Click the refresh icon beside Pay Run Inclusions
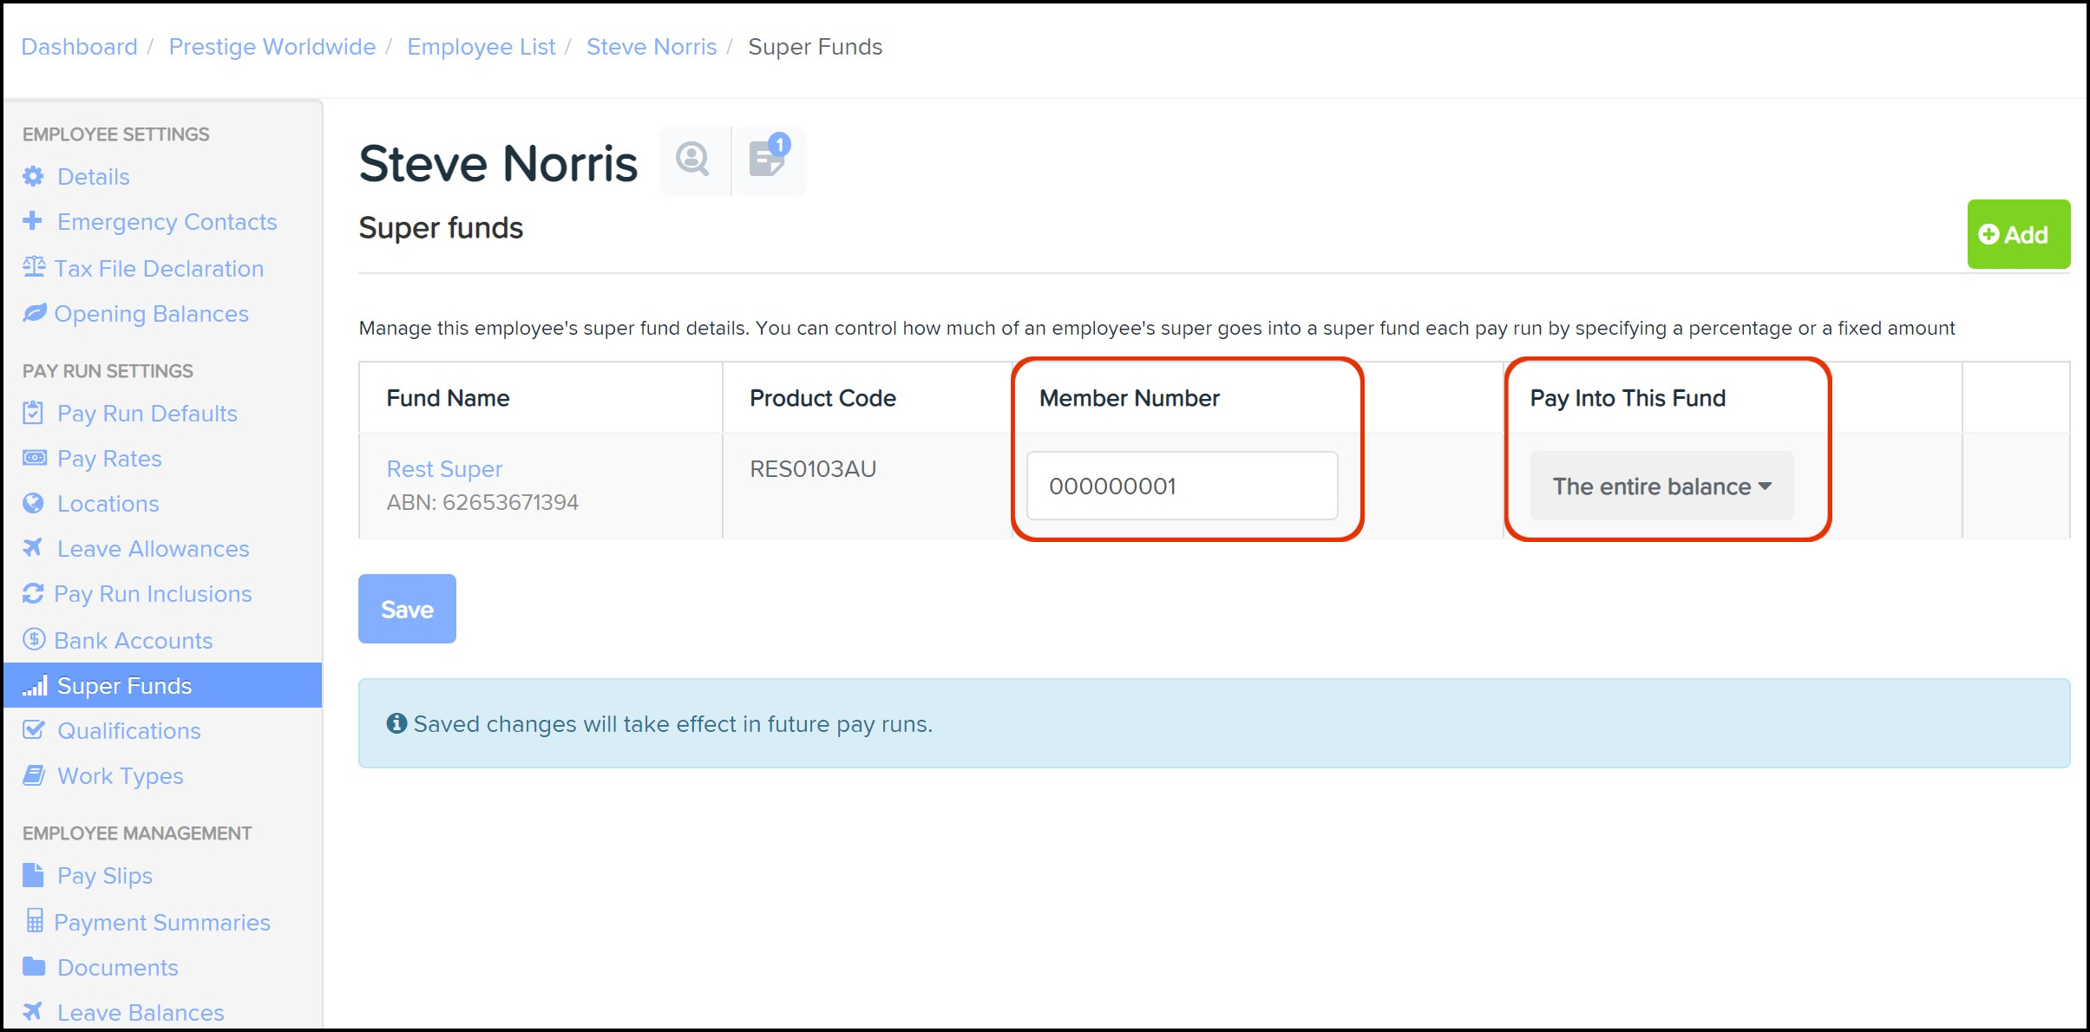 (33, 594)
